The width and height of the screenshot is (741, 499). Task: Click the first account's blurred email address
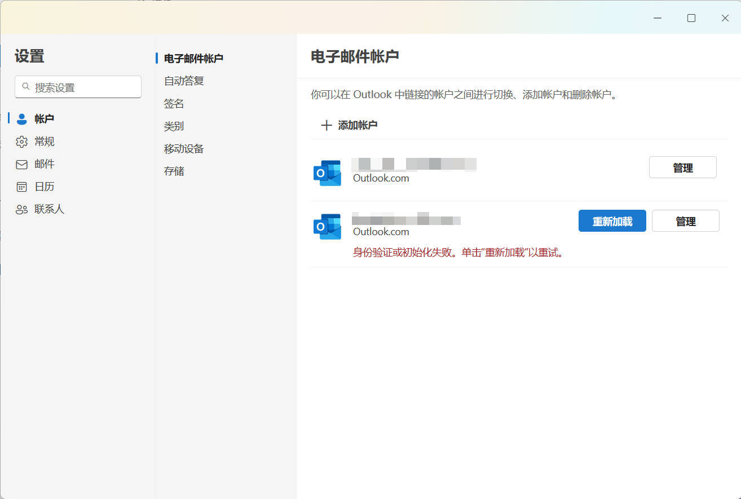pos(414,164)
